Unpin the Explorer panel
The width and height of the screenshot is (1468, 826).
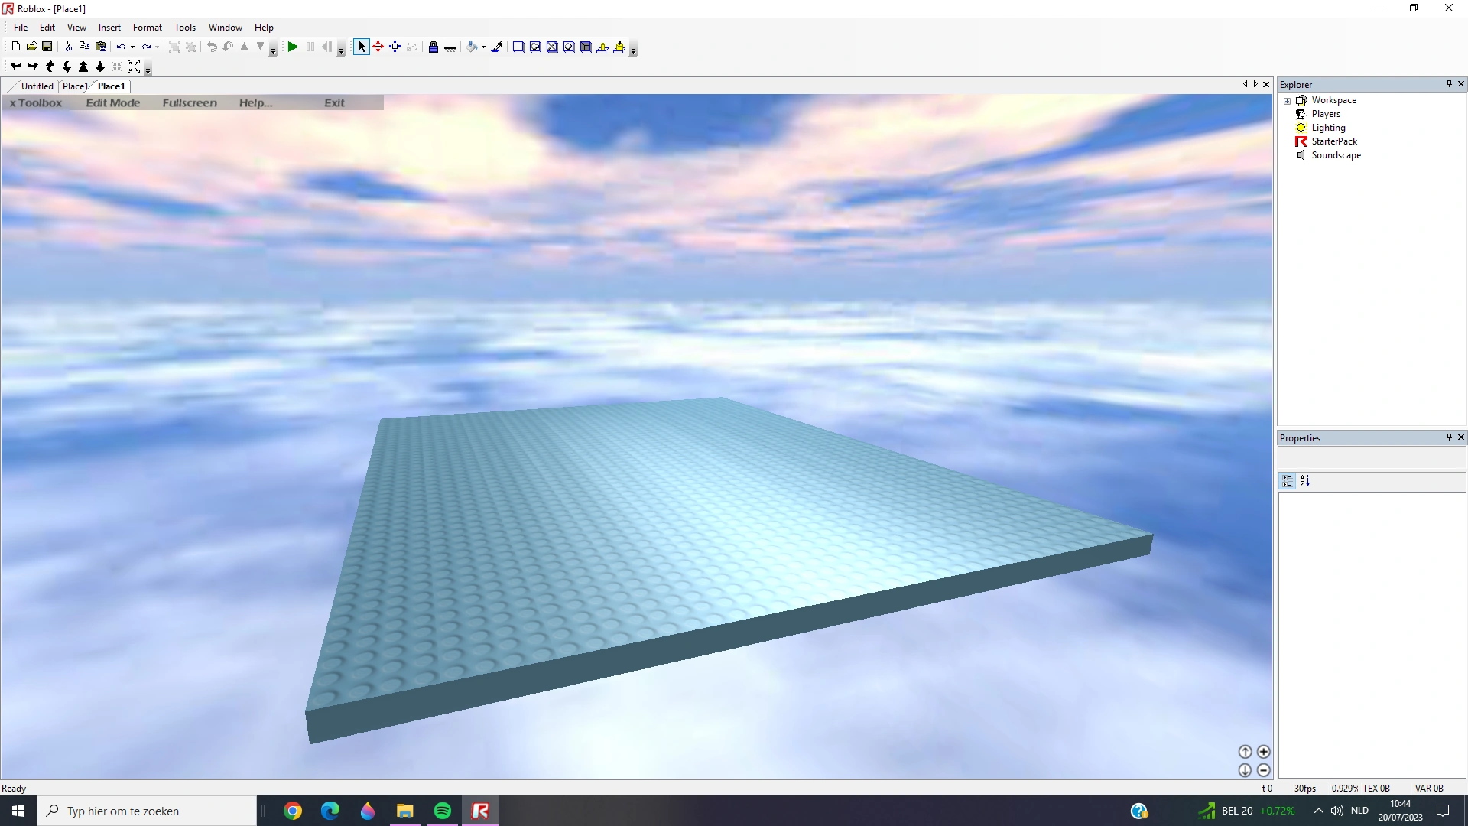[x=1449, y=84]
